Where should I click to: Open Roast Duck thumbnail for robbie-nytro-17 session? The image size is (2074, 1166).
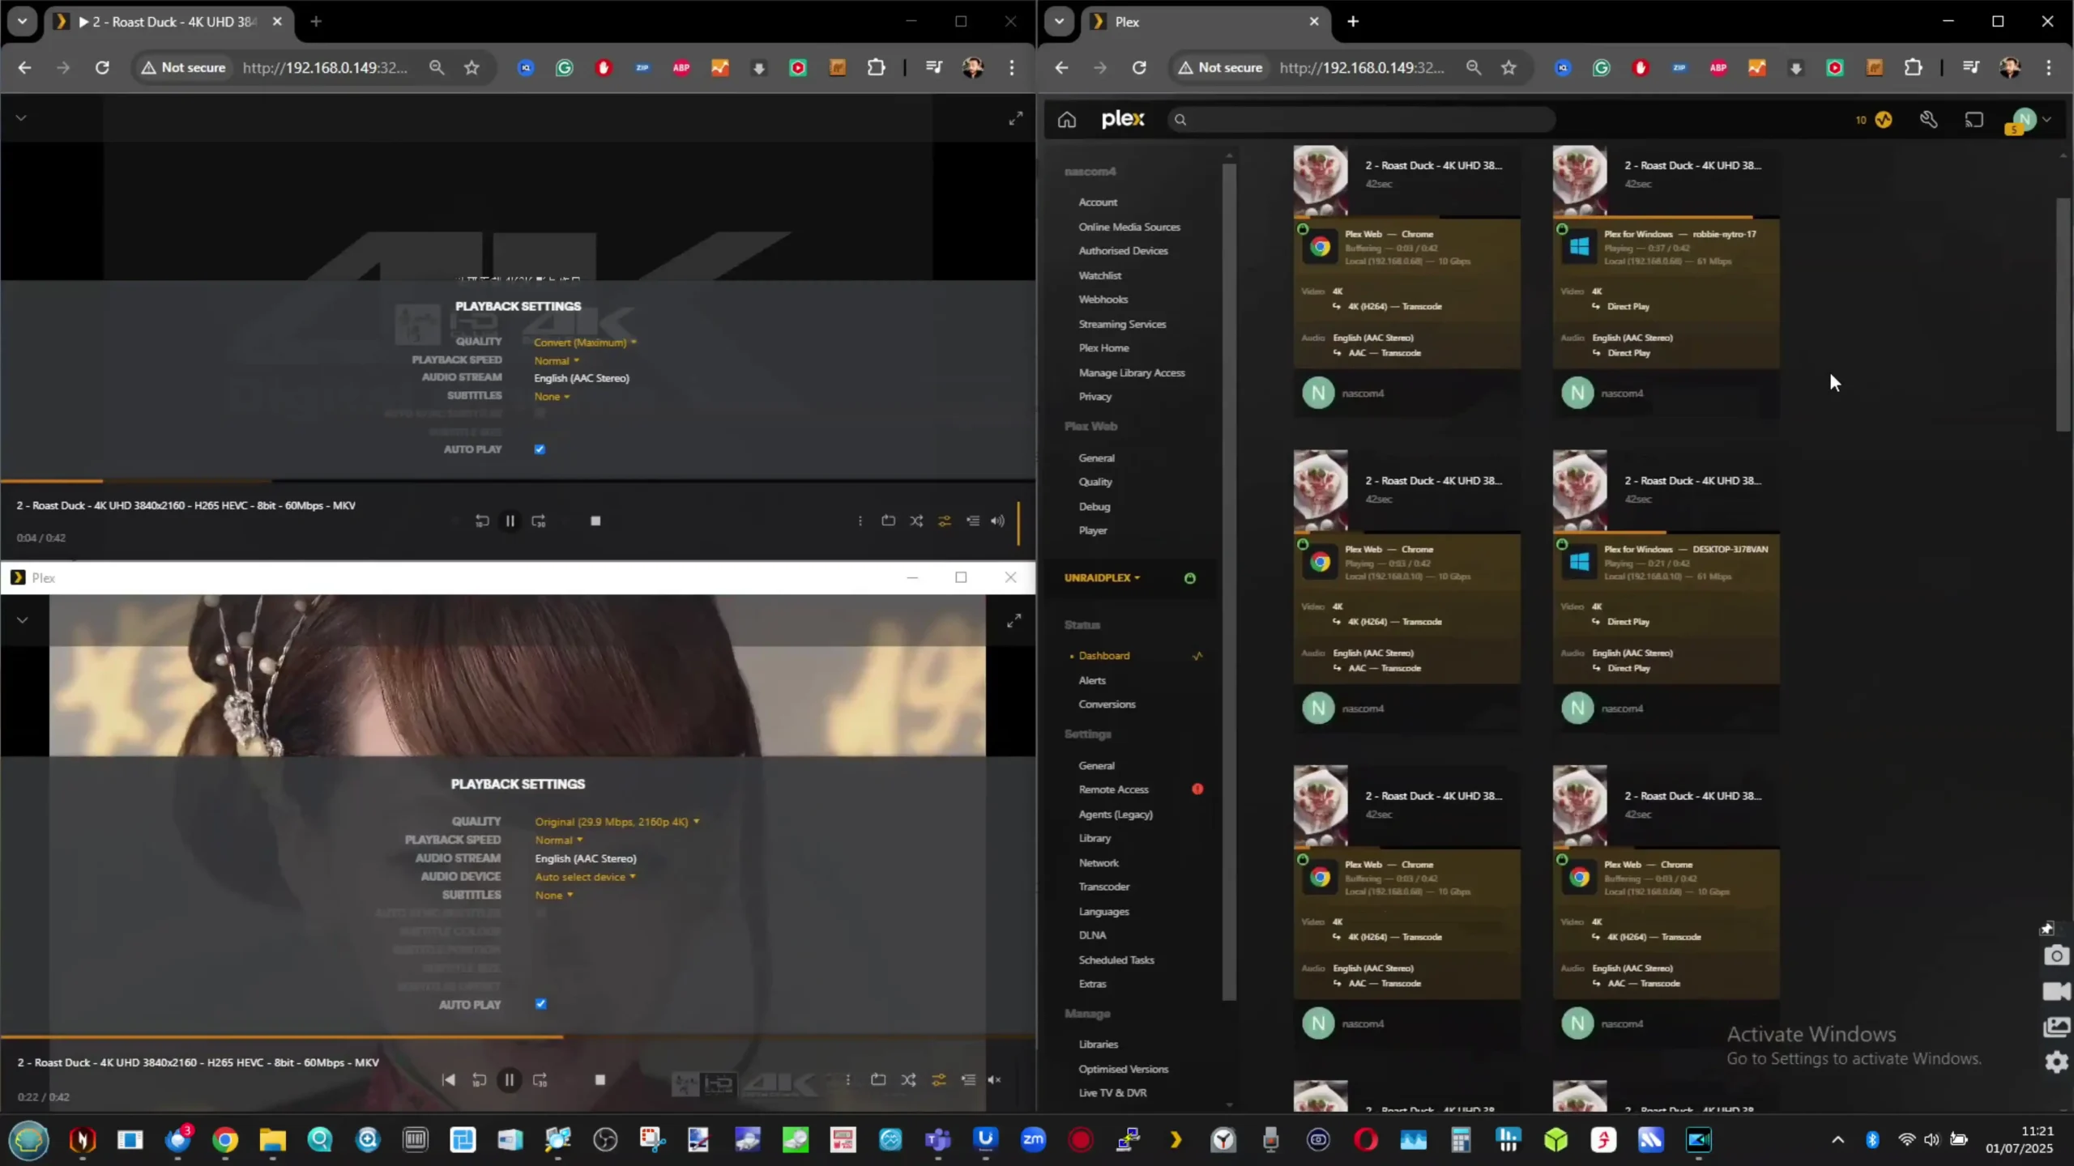(1579, 180)
